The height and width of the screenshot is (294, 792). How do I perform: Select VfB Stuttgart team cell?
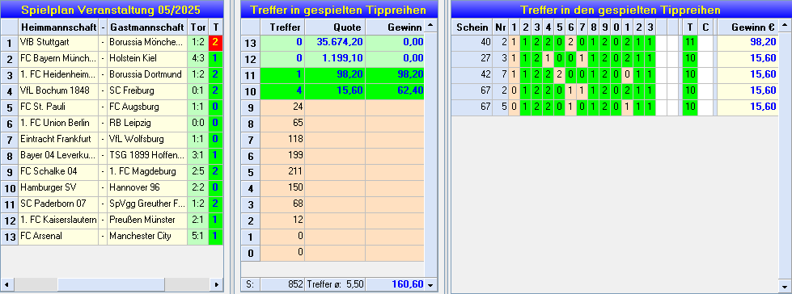pos(58,43)
